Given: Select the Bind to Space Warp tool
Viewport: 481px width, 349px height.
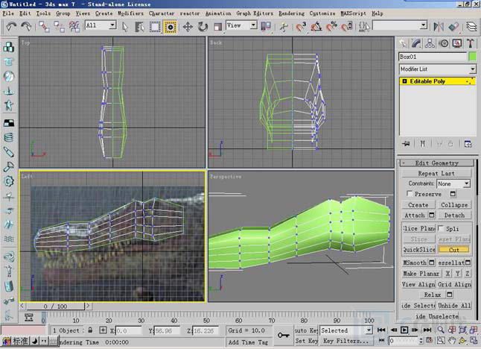Looking at the screenshot, I should pyautogui.click(x=74, y=27).
